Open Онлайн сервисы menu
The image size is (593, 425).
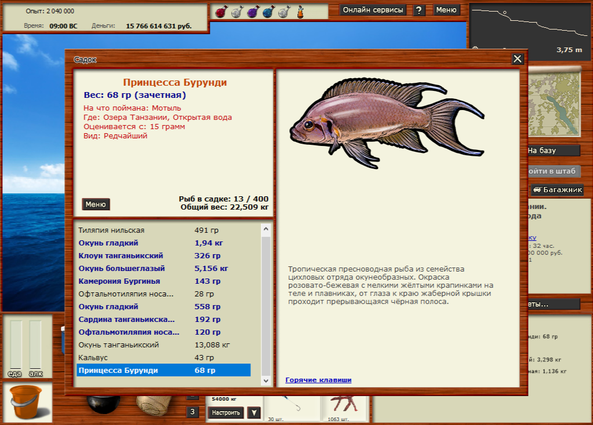(373, 10)
